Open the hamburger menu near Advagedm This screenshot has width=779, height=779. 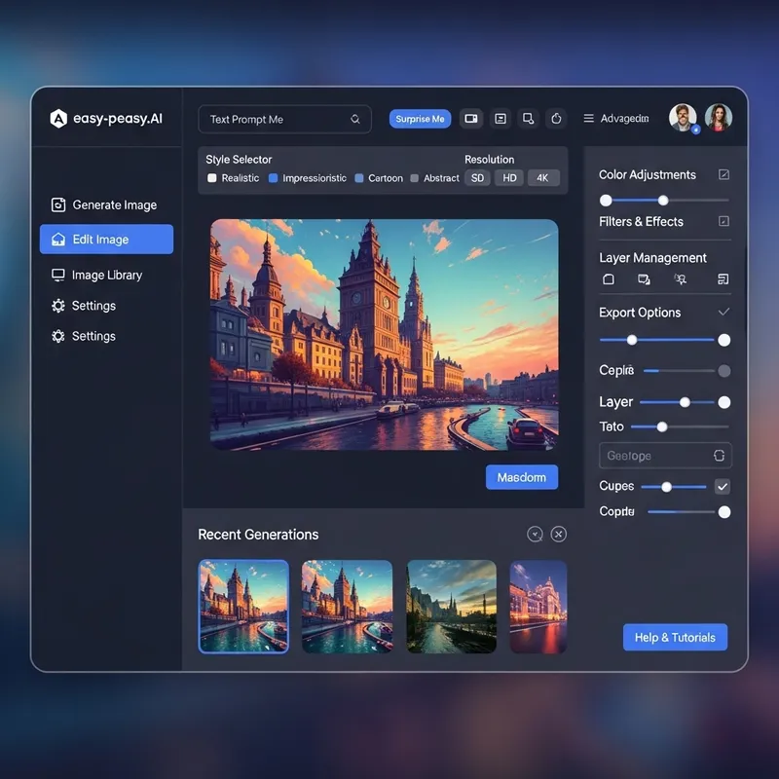click(591, 118)
